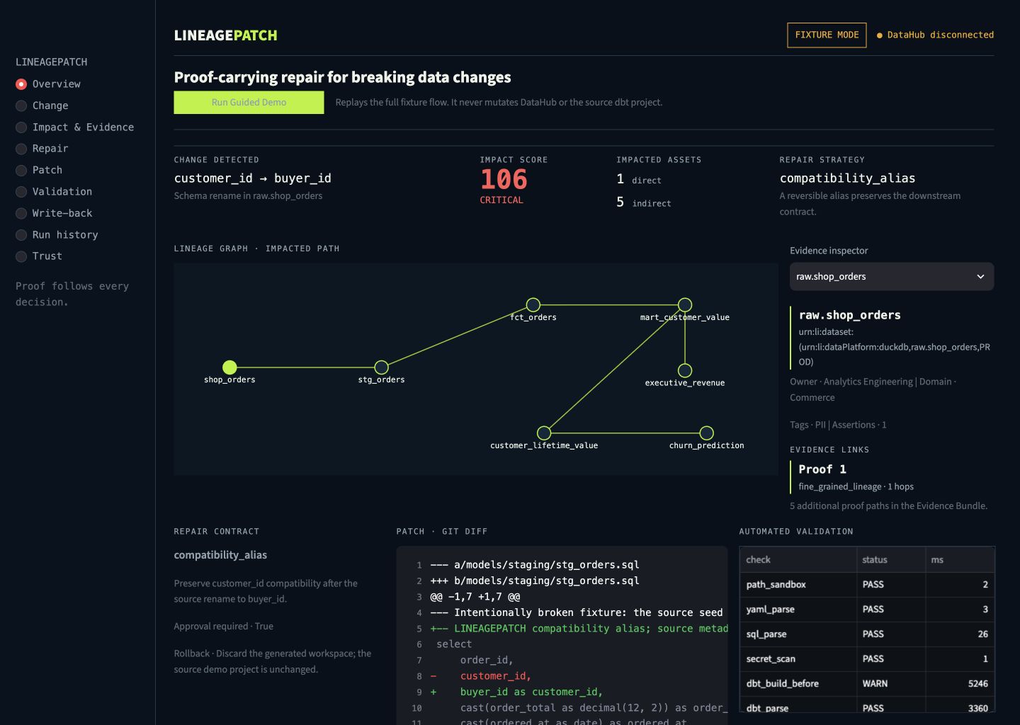Viewport: 1020px width, 725px height.
Task: Click the stg_orders graph node
Action: 381,367
